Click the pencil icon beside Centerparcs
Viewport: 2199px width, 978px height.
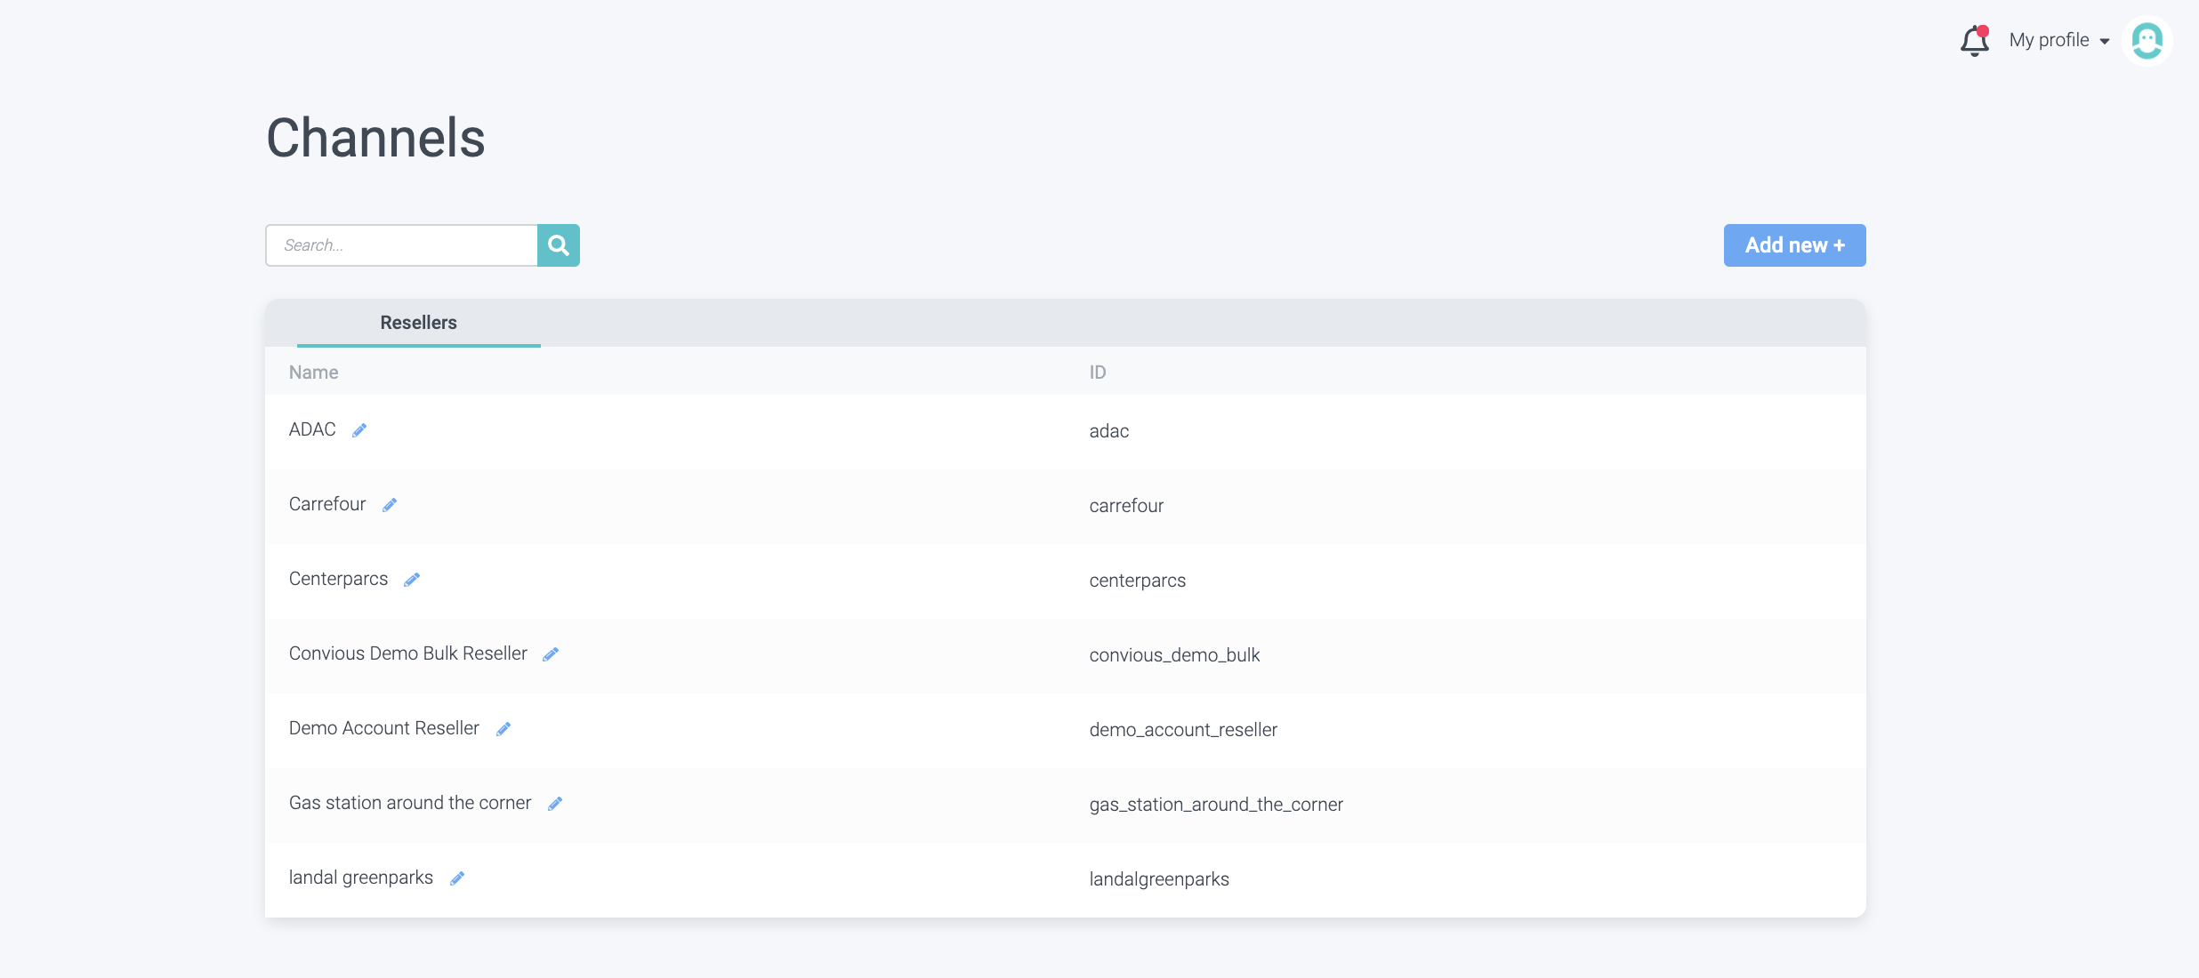pyautogui.click(x=412, y=580)
